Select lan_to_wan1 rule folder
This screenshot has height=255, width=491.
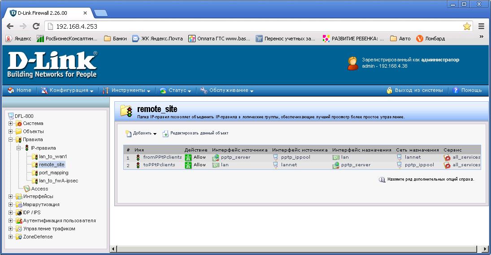pos(53,156)
